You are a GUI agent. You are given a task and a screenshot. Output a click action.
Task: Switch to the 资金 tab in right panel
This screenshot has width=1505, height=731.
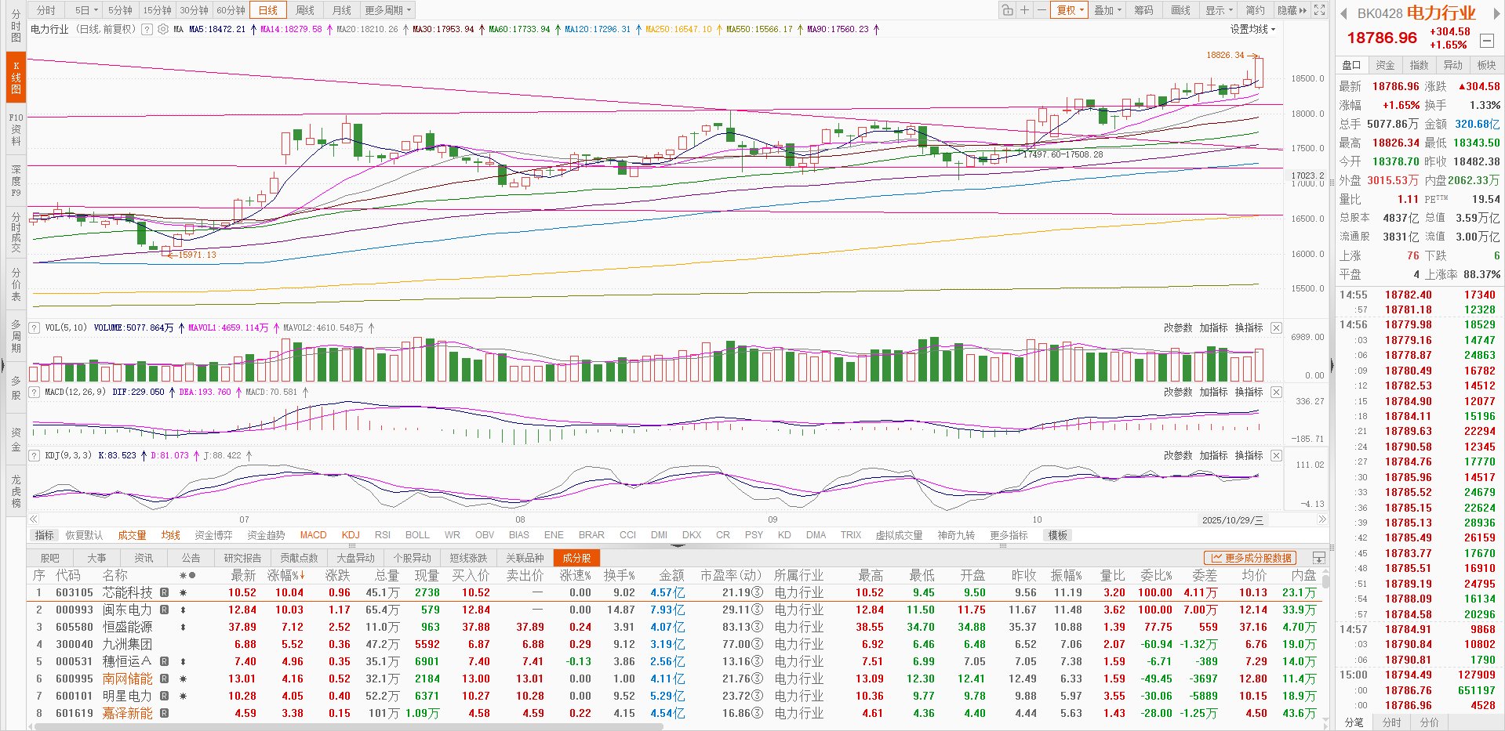click(x=1385, y=65)
